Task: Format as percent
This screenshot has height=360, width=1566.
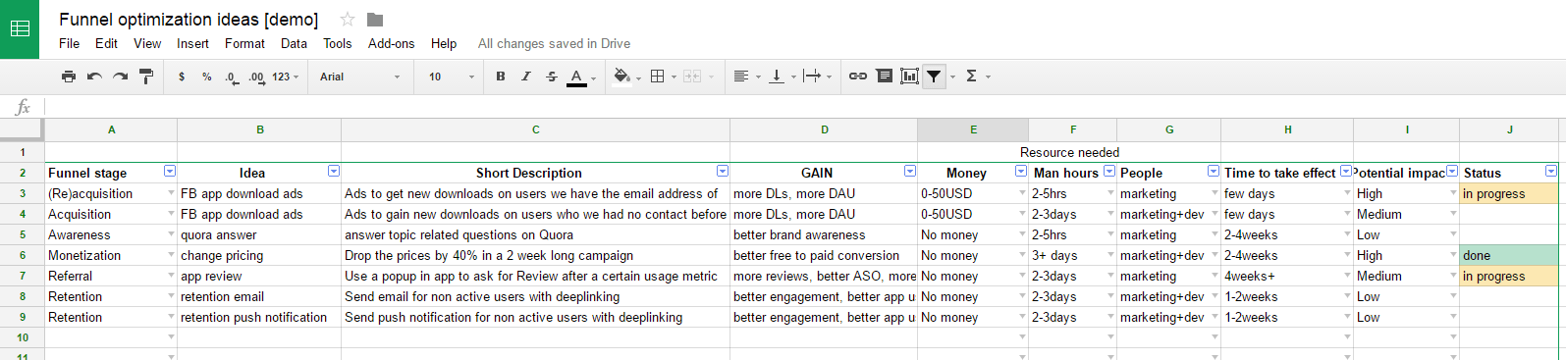Action: 207,77
